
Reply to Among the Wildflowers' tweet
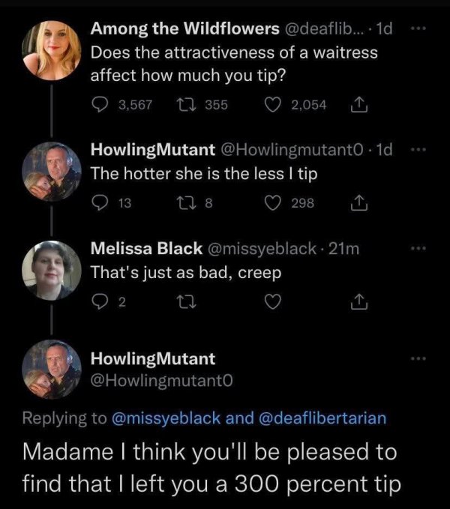[x=101, y=105]
